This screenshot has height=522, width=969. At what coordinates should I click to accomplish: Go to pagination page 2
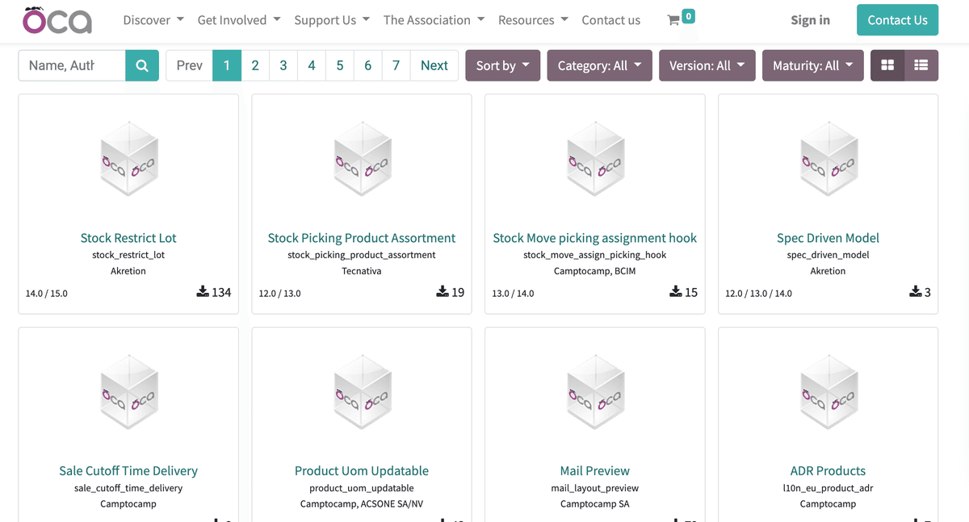pyautogui.click(x=255, y=65)
